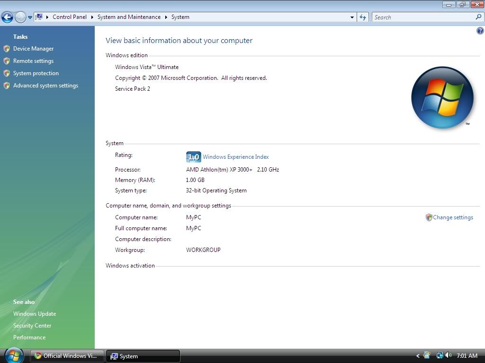
Task: Click 'View basic information about your computer' heading
Action: point(179,41)
